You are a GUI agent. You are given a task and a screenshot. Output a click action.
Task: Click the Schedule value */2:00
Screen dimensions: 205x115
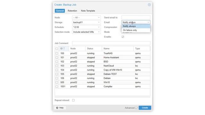point(76,27)
